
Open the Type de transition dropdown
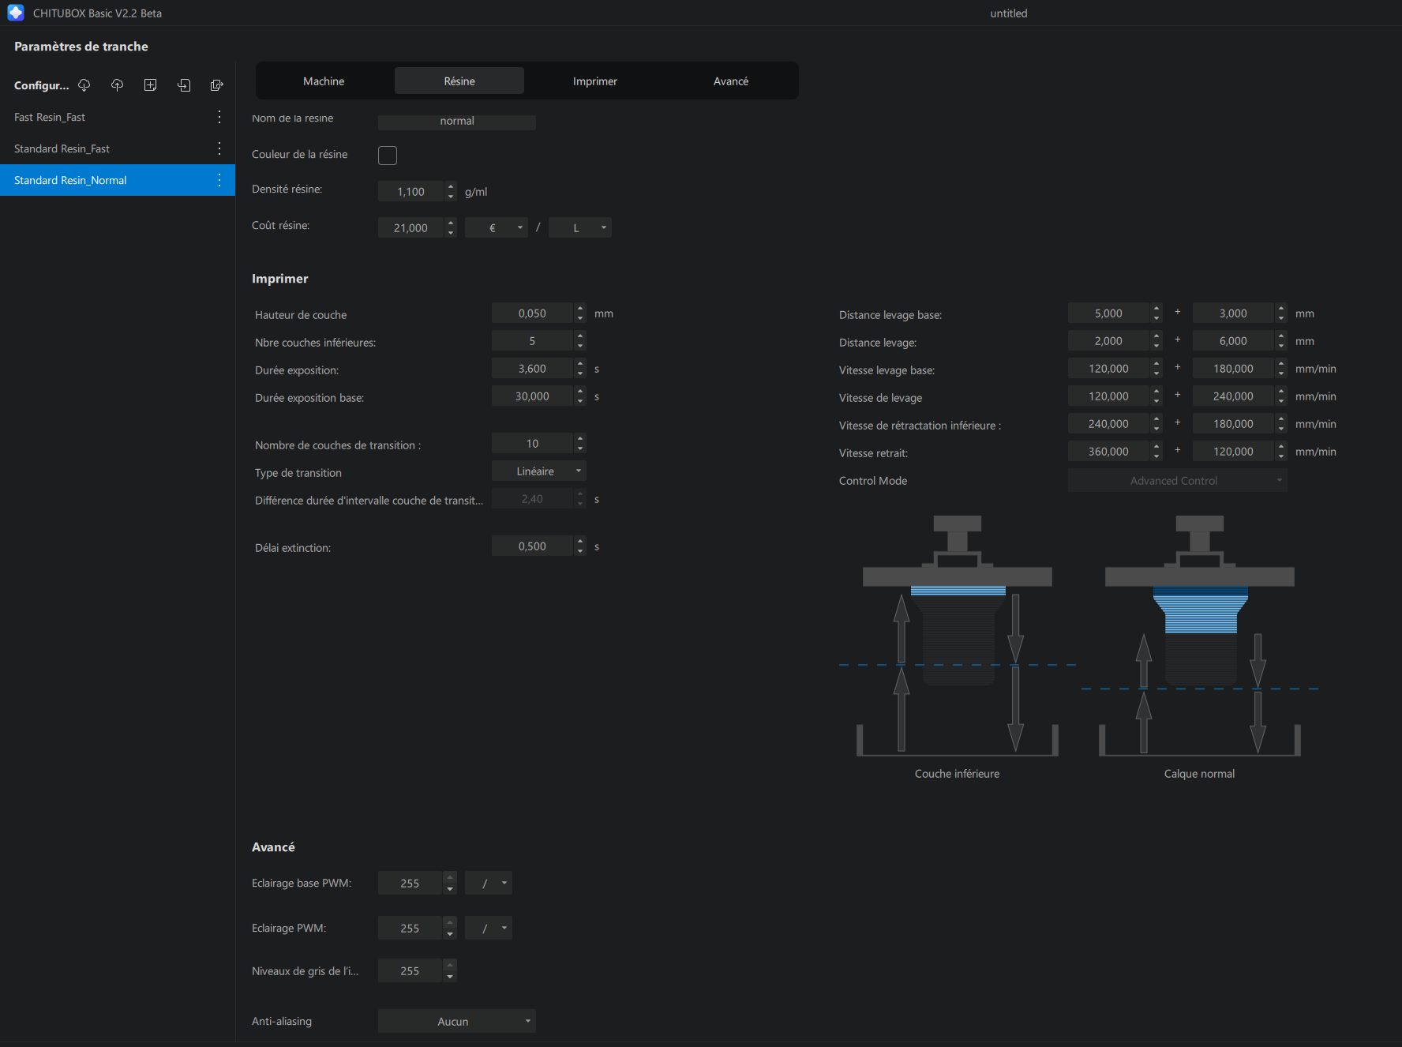click(539, 471)
